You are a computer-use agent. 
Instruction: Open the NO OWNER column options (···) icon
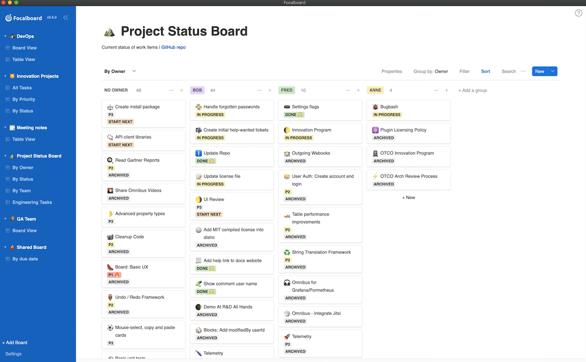coord(171,90)
